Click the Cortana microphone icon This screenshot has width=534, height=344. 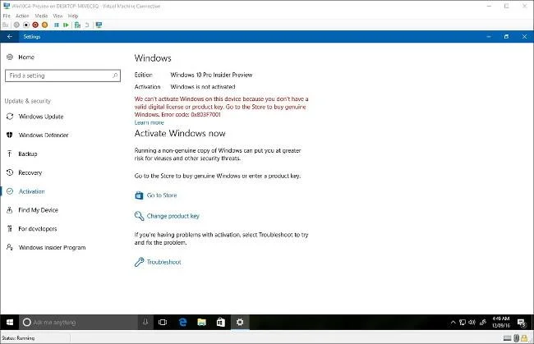[x=145, y=322]
